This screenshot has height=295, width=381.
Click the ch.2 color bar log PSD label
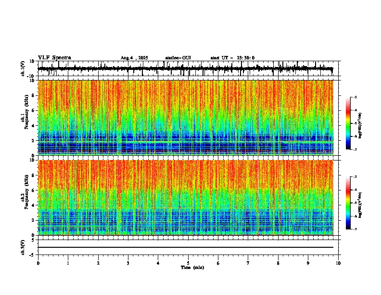point(360,205)
